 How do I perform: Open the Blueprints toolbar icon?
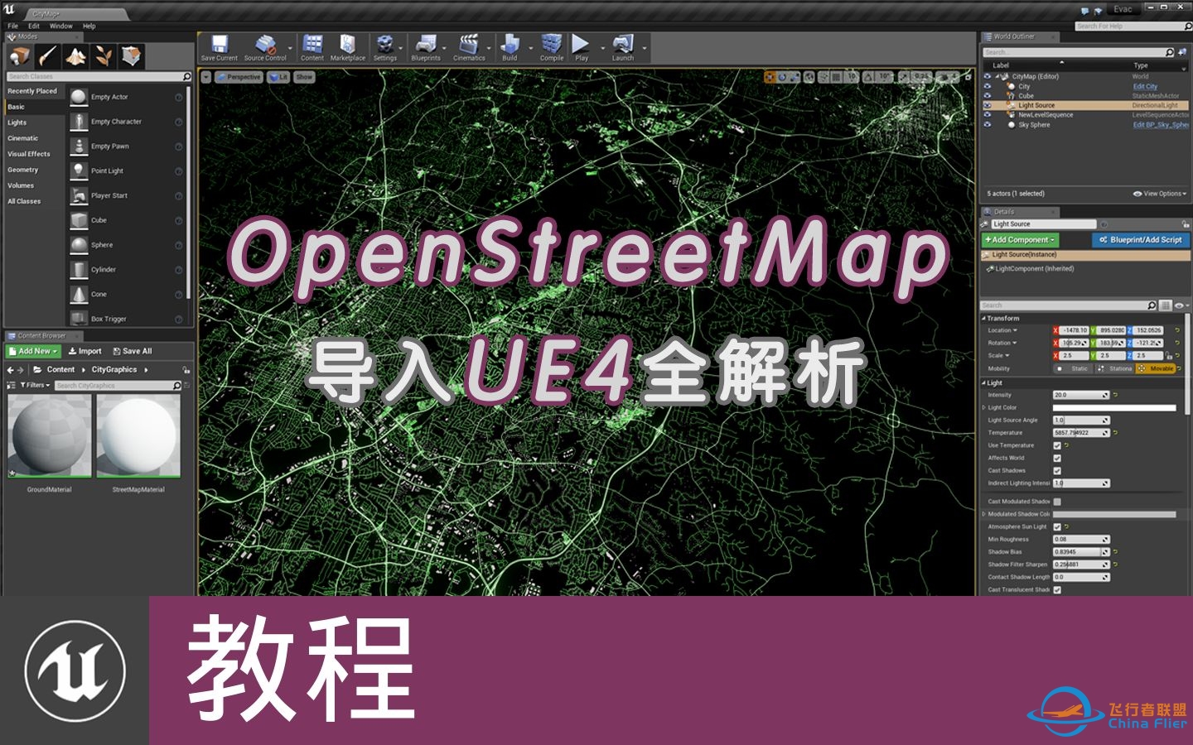point(426,45)
